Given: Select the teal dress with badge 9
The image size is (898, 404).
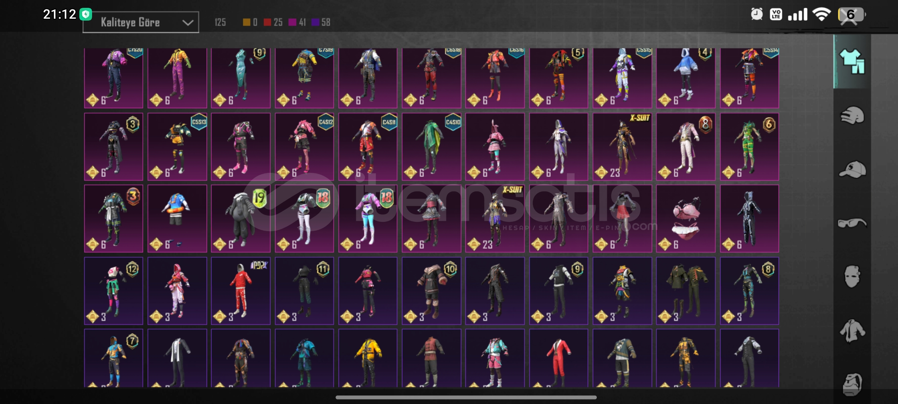Looking at the screenshot, I should click(x=241, y=78).
